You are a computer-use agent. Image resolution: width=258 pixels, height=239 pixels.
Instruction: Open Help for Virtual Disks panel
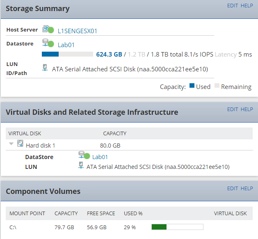point(247,109)
